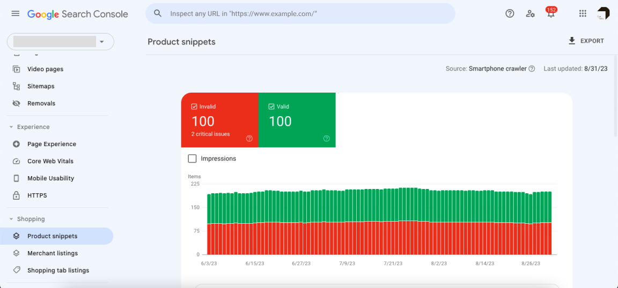Open Core Web Vitals report
Screen dimensions: 618x288
[x=50, y=161]
